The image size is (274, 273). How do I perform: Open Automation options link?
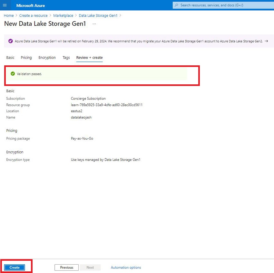pyautogui.click(x=126, y=268)
